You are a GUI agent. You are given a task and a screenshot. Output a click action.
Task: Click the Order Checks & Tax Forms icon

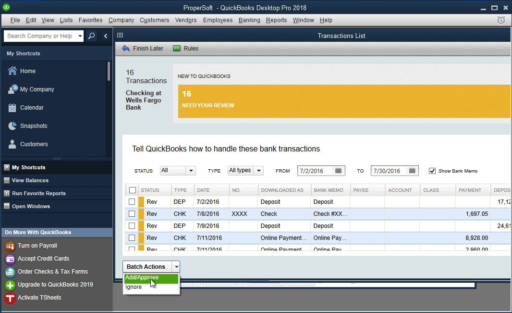coord(10,272)
